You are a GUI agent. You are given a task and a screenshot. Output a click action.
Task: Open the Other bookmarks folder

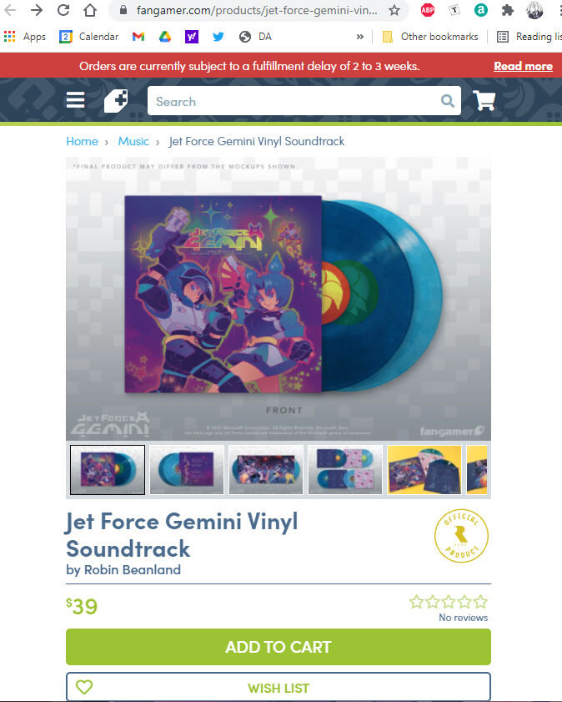(430, 37)
